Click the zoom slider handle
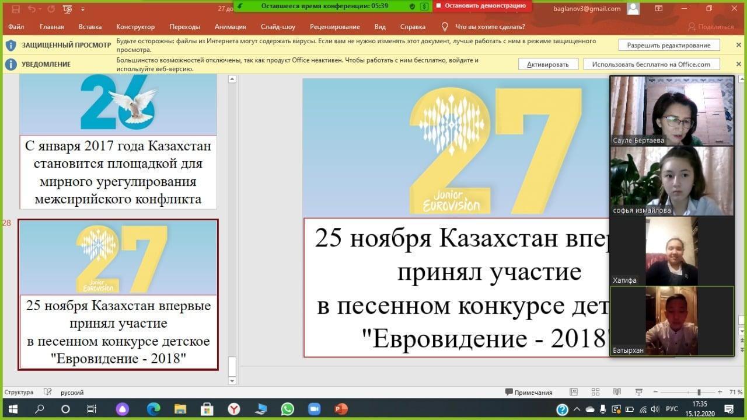The width and height of the screenshot is (747, 420). point(699,393)
